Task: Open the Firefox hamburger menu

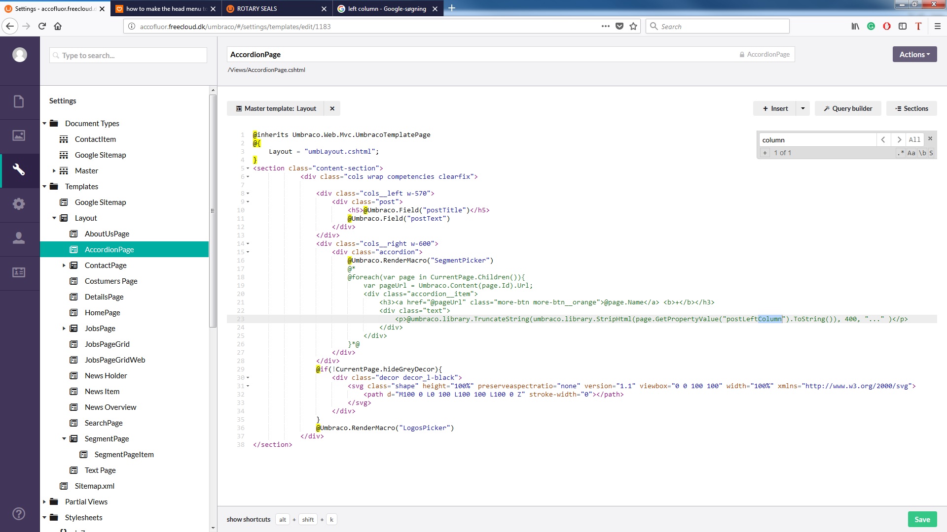Action: click(938, 26)
